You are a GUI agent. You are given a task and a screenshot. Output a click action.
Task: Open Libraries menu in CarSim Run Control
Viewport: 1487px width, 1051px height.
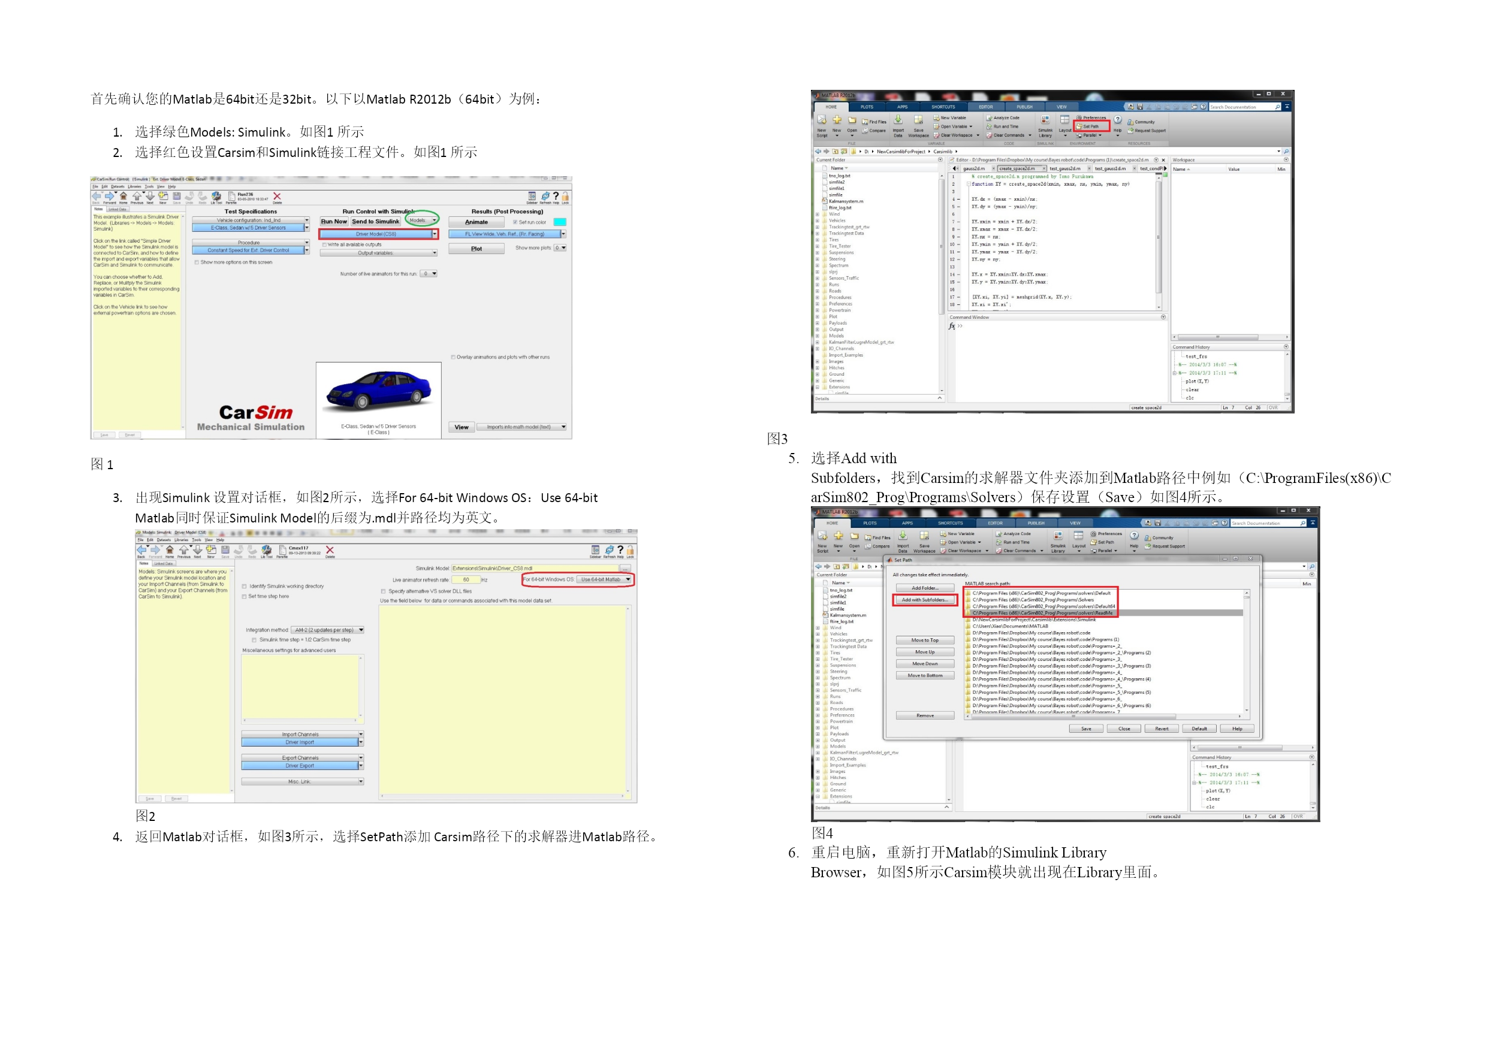point(134,186)
